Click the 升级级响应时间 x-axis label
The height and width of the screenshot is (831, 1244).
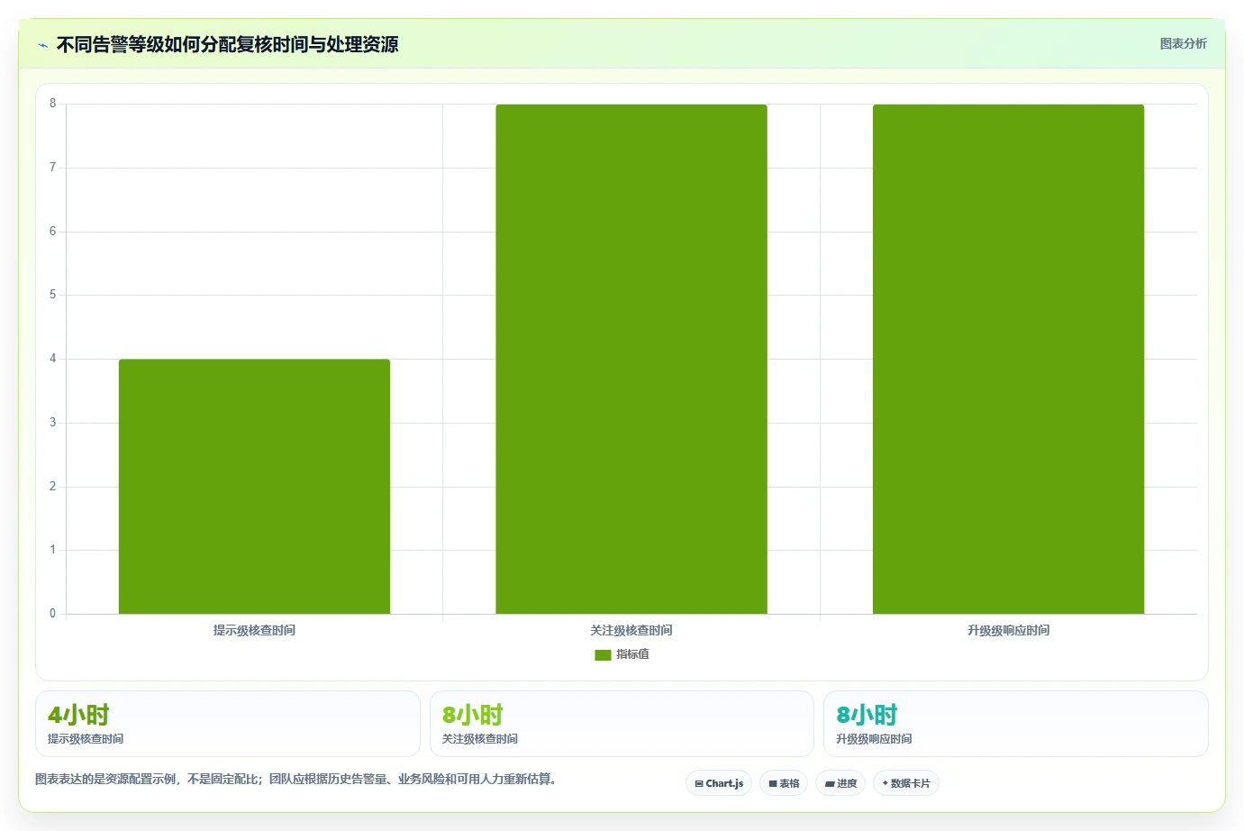tap(1008, 630)
